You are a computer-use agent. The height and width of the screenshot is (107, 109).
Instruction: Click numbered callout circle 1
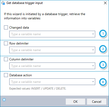pos(103,34)
